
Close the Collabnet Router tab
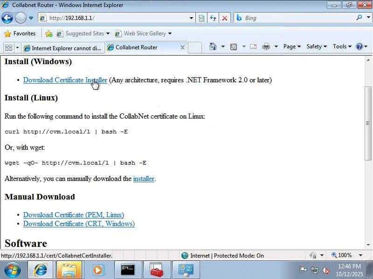(182, 47)
